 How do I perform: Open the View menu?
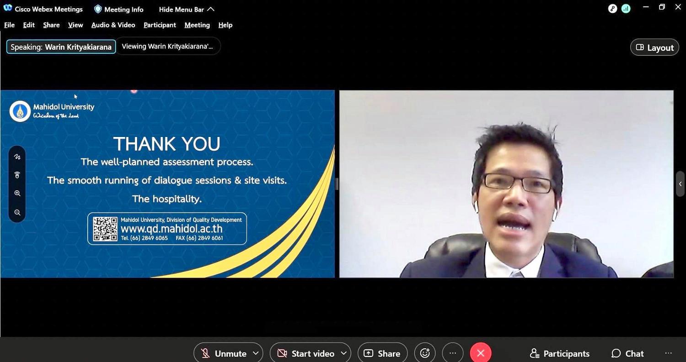[75, 25]
